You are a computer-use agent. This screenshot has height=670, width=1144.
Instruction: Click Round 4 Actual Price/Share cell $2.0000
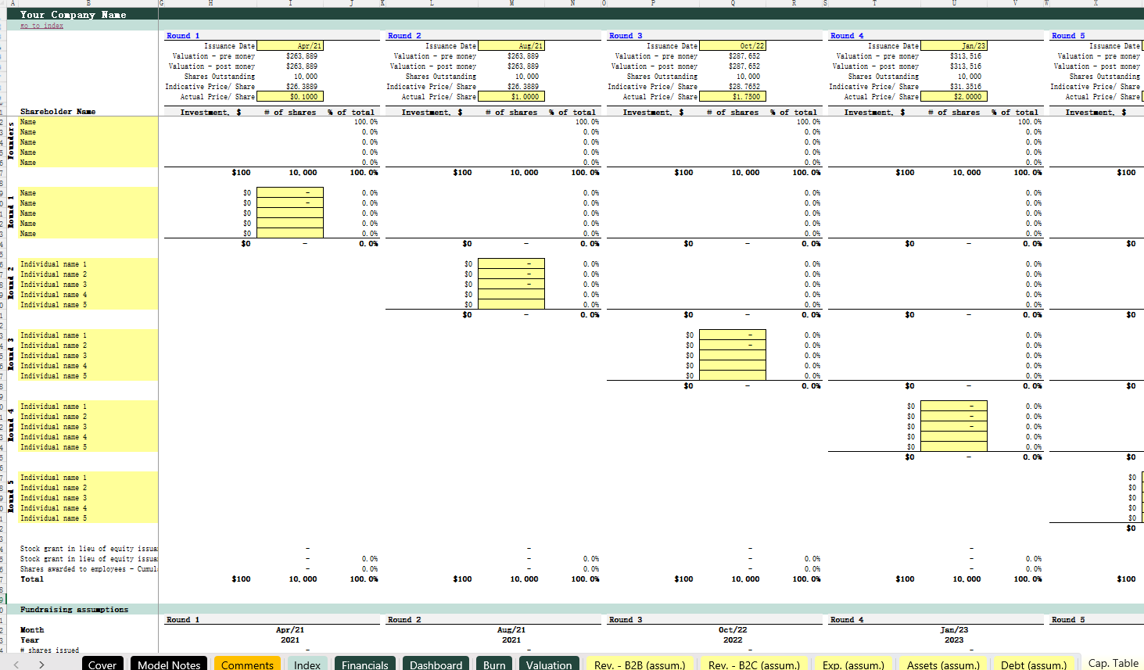click(954, 97)
